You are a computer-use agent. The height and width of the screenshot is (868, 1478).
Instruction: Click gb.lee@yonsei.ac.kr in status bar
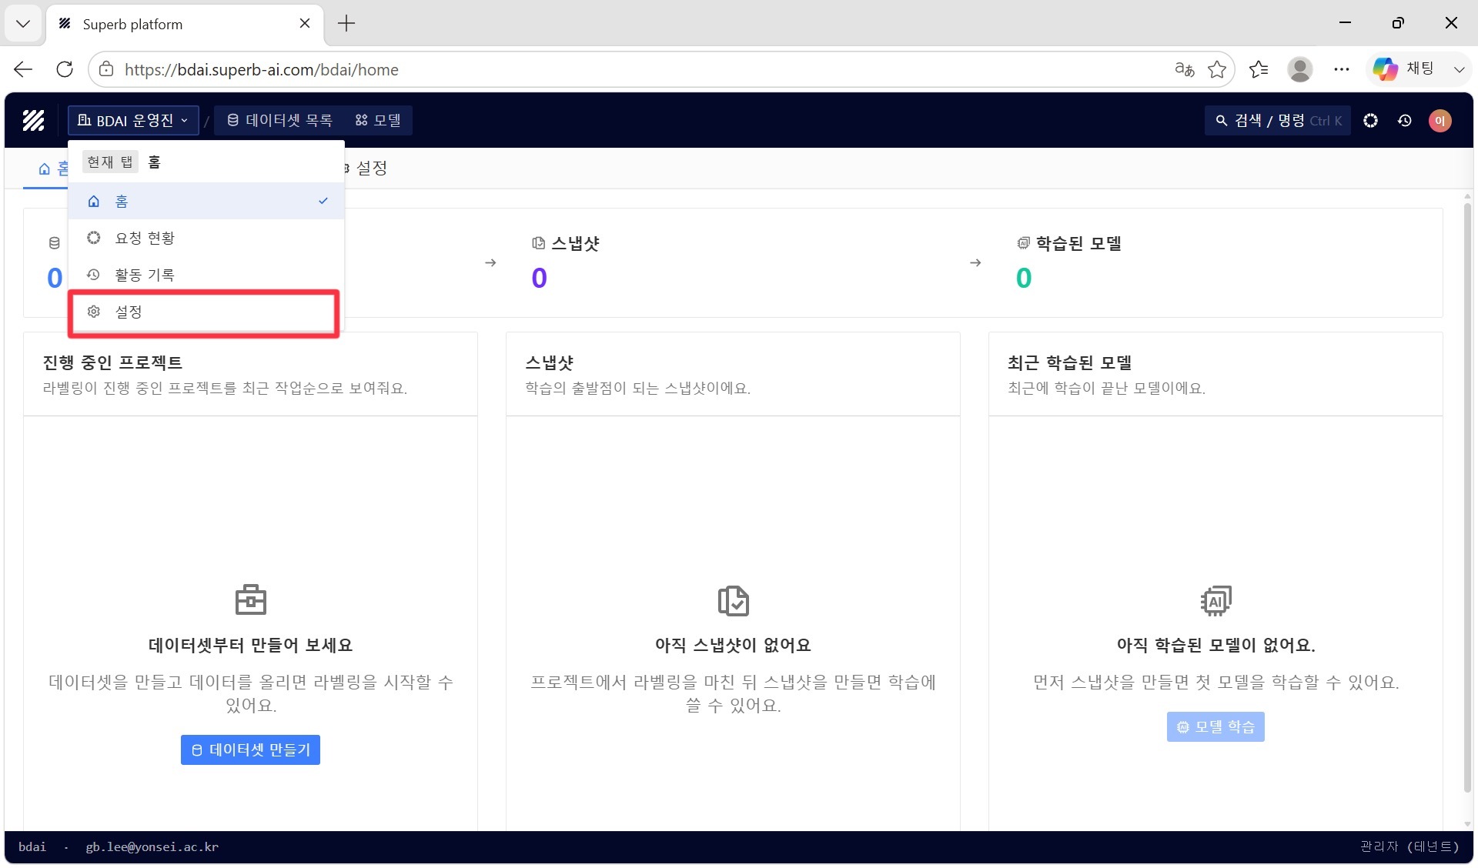152,846
